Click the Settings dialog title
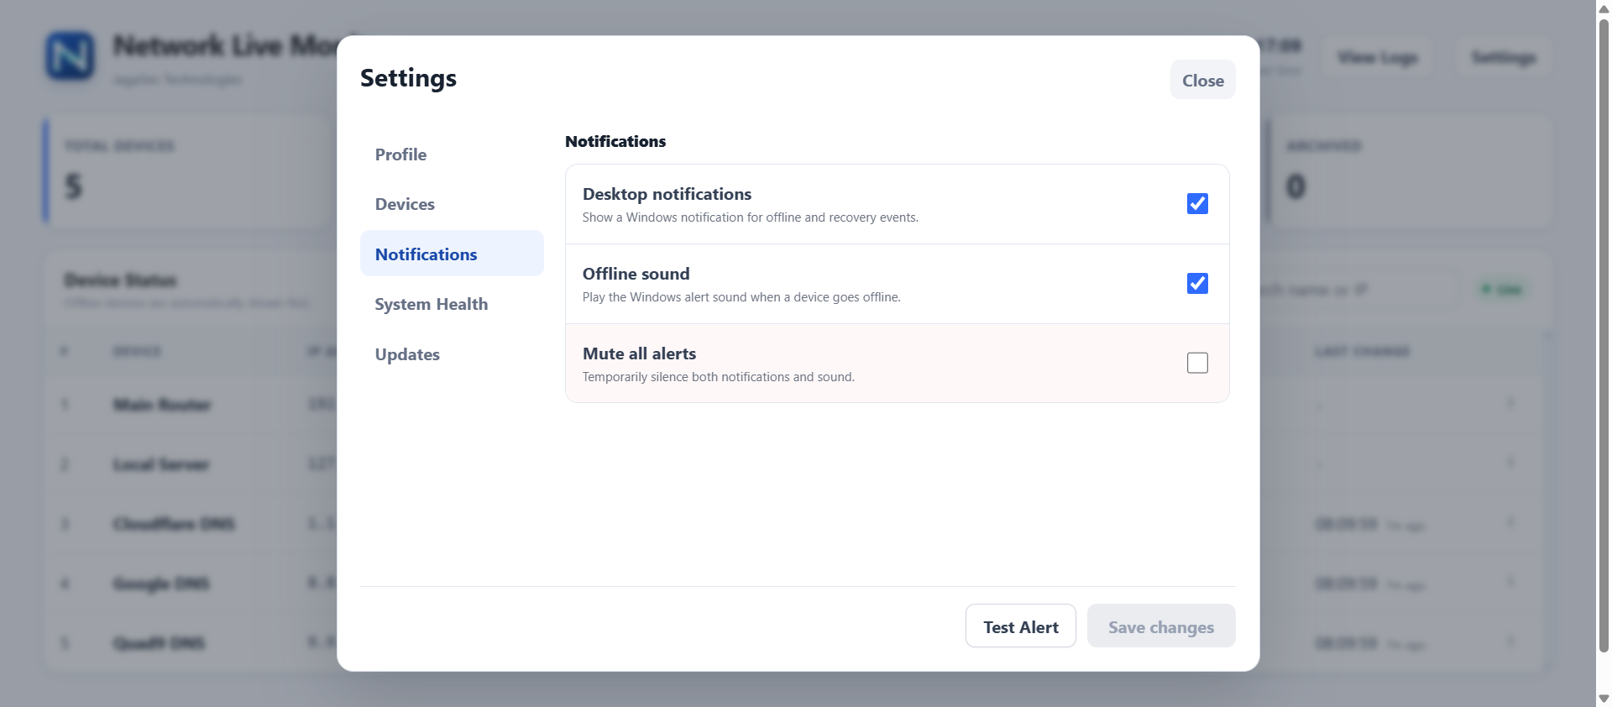This screenshot has width=1612, height=707. pyautogui.click(x=408, y=78)
